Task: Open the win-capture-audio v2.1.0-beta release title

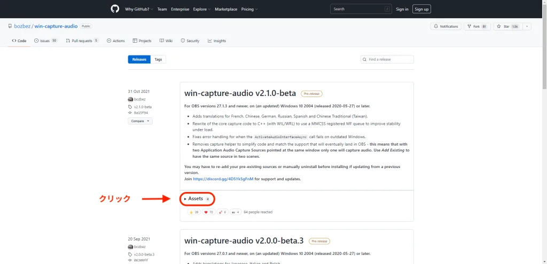Action: (240, 93)
